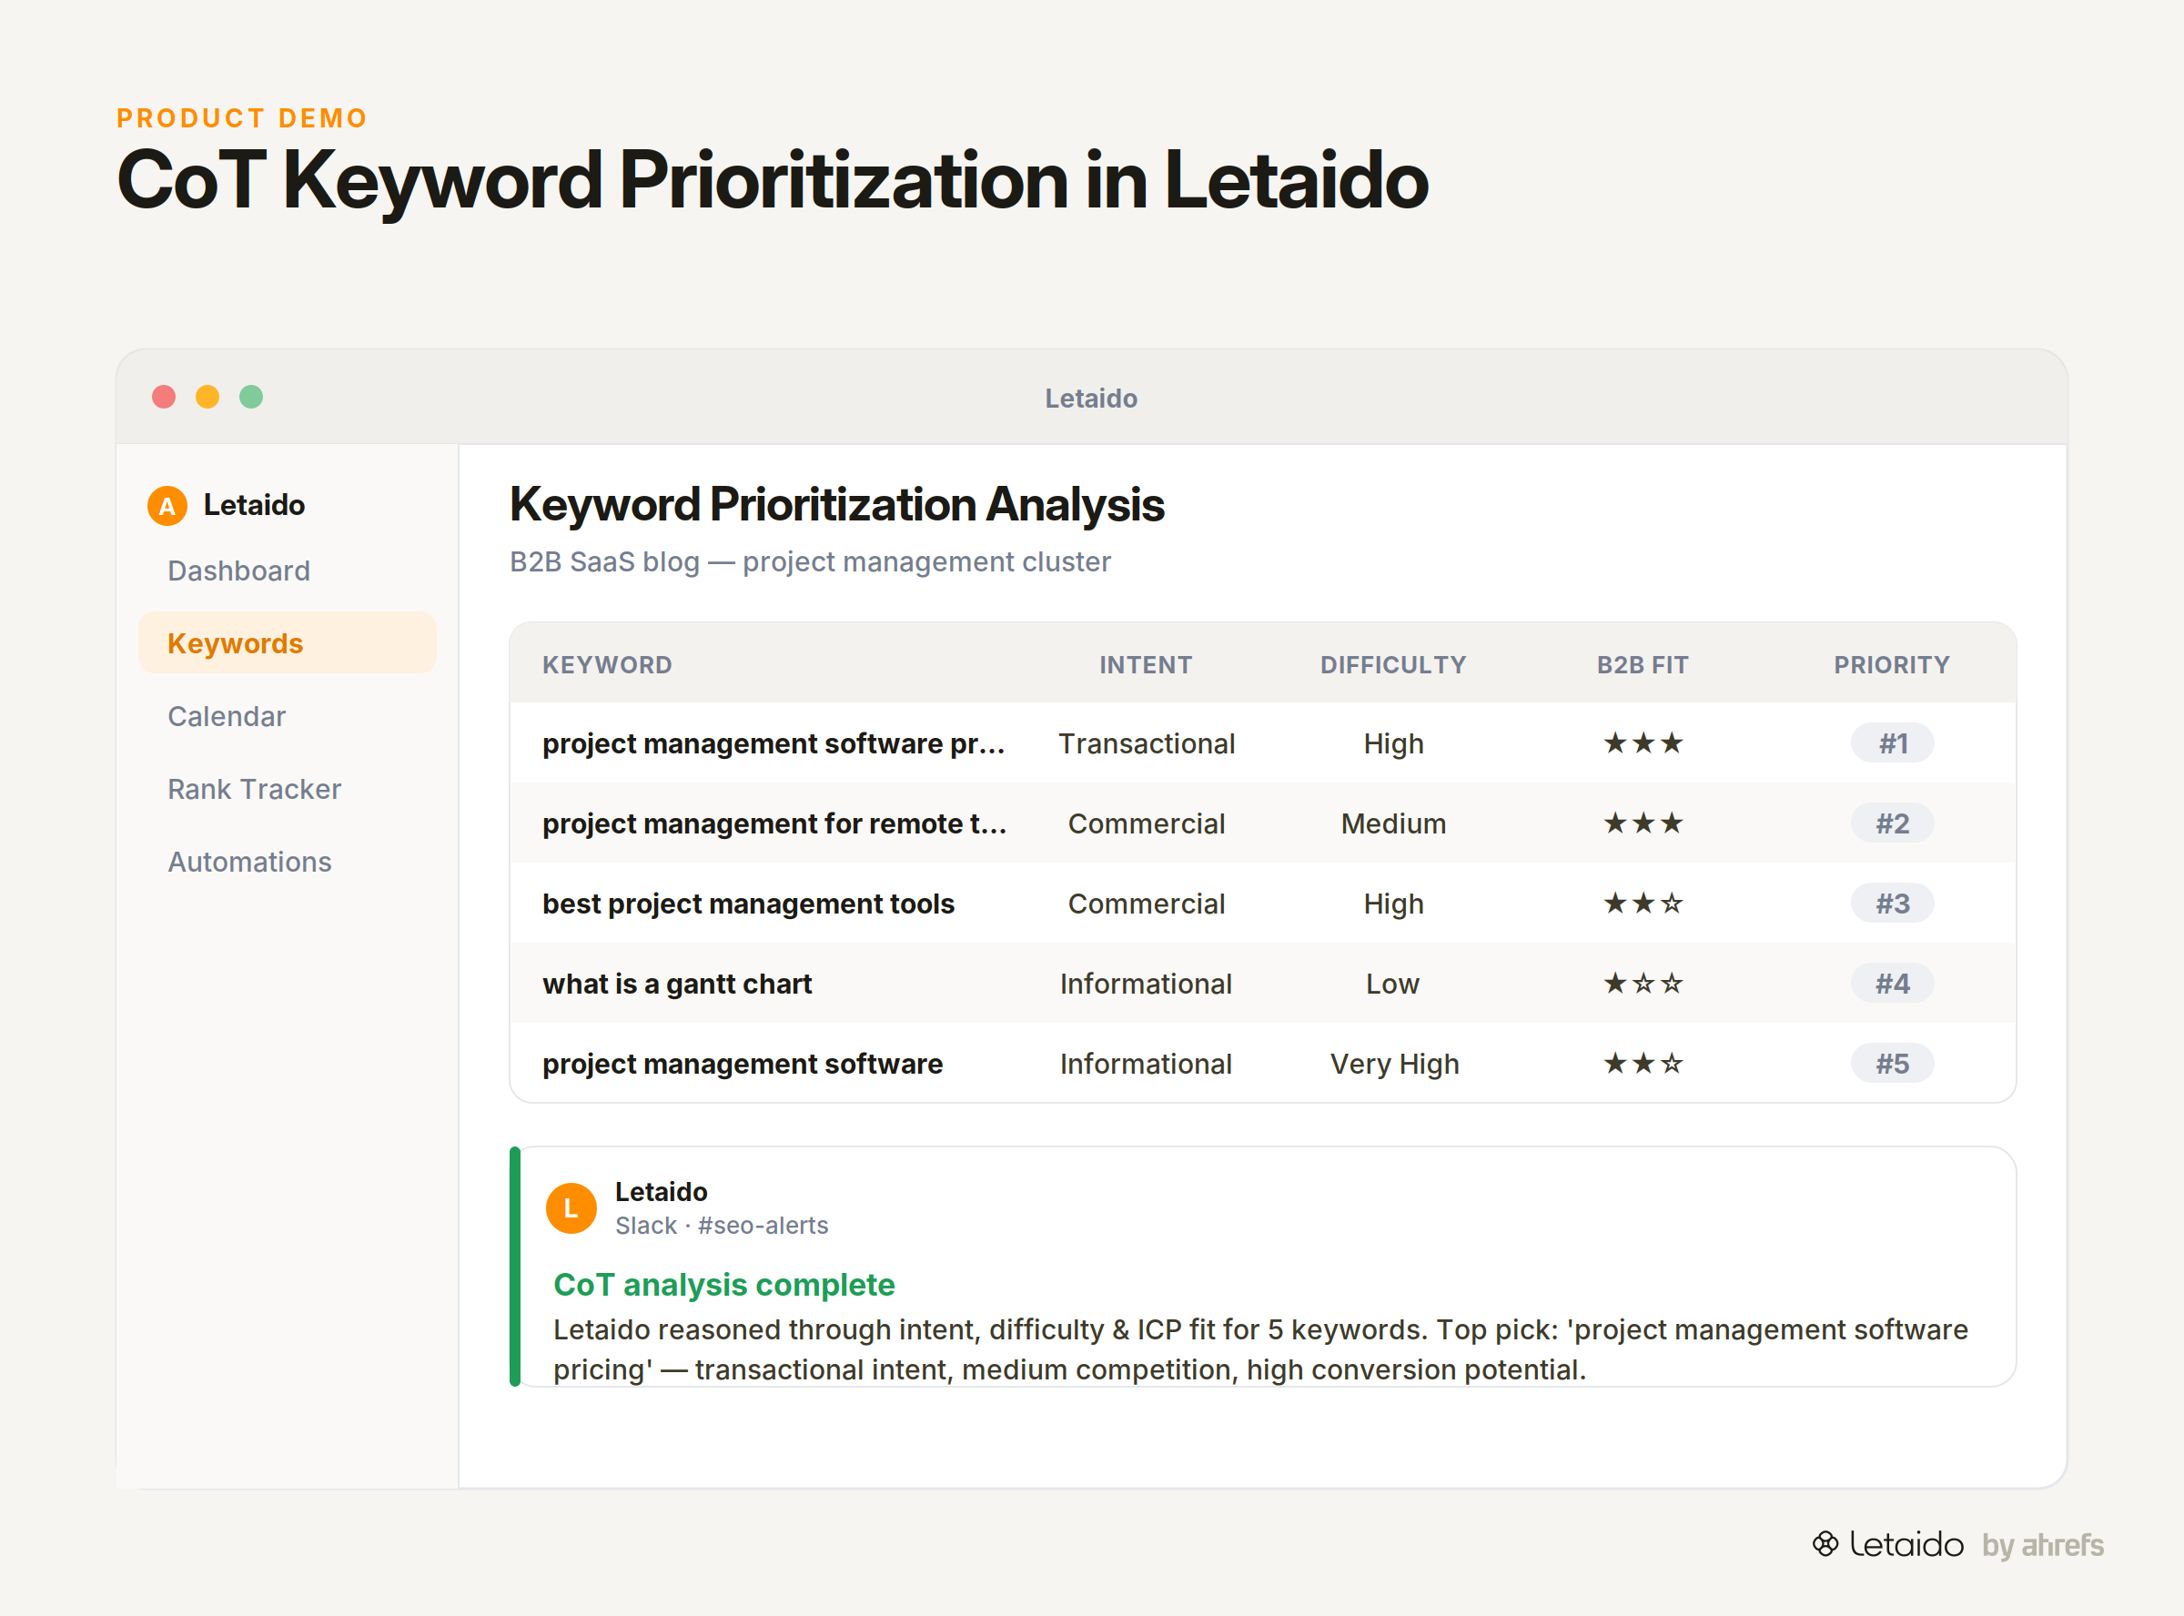Click the 'Slack · #seo-alerts' channel label
2184x1616 pixels.
tap(721, 1226)
